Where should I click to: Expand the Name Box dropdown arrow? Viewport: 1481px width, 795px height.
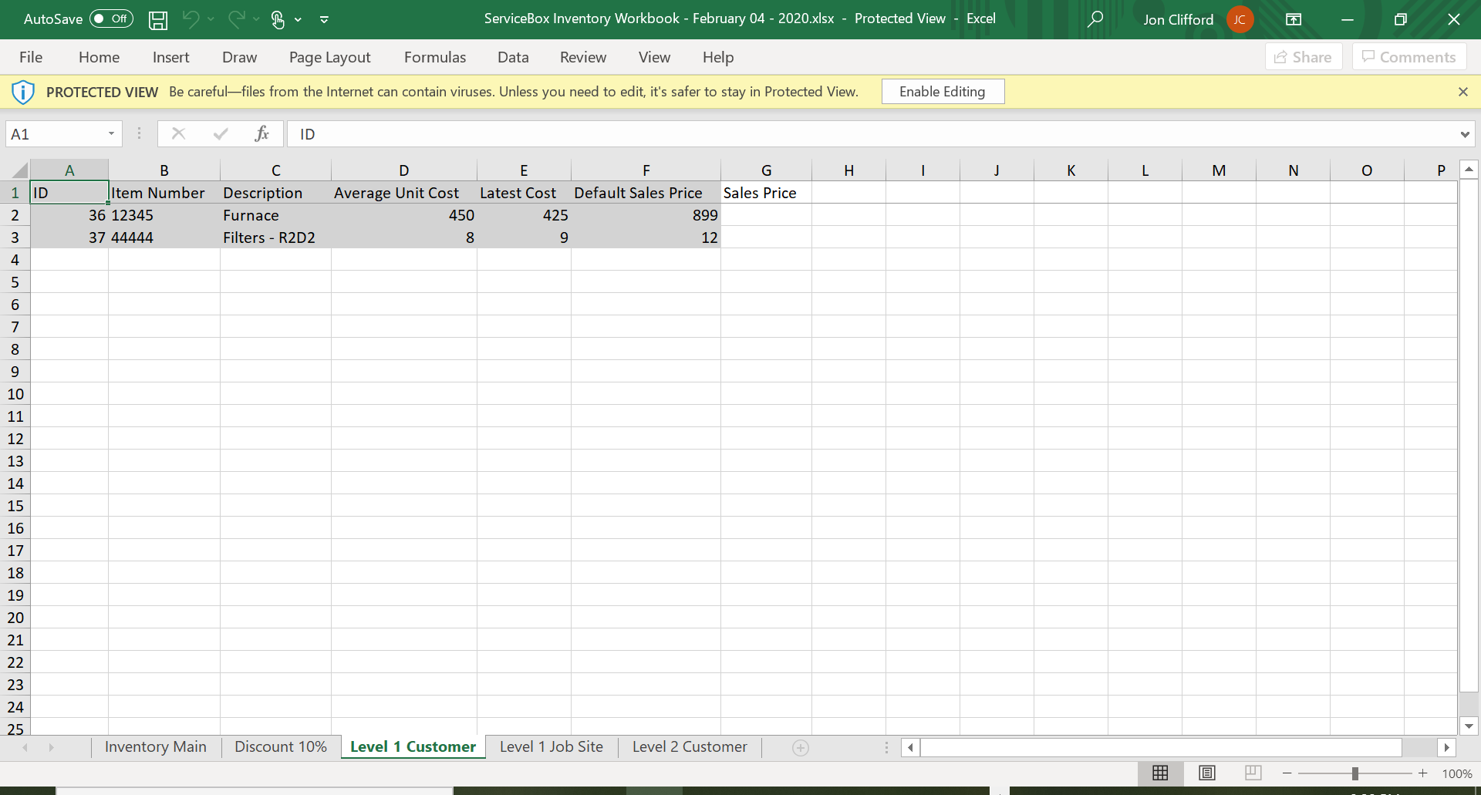(x=111, y=134)
